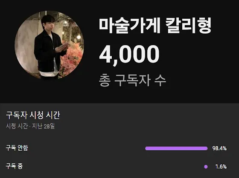The image size is (239, 178).
Task: Open the 구독자 시청 시간 card heading
Action: coord(33,115)
